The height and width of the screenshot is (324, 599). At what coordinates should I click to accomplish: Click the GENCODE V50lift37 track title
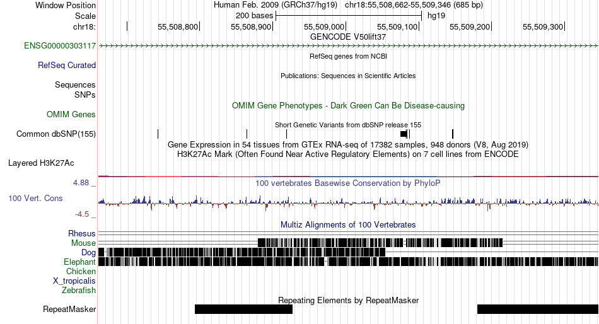click(348, 37)
